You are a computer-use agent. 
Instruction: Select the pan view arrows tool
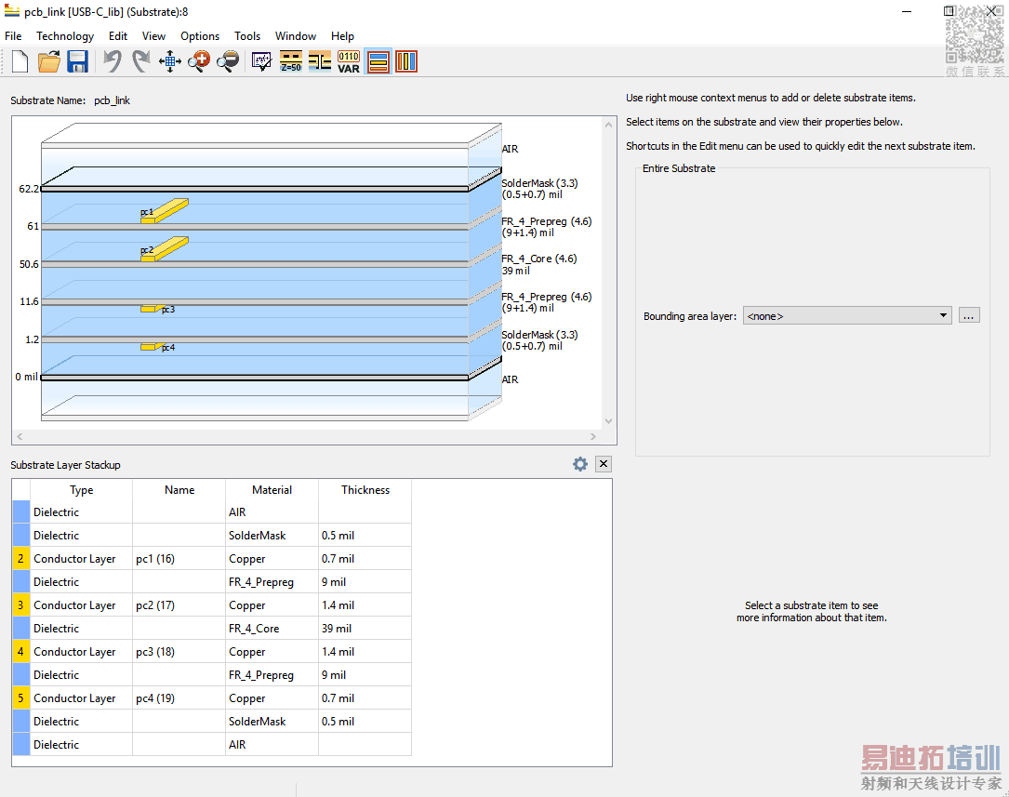pyautogui.click(x=170, y=61)
